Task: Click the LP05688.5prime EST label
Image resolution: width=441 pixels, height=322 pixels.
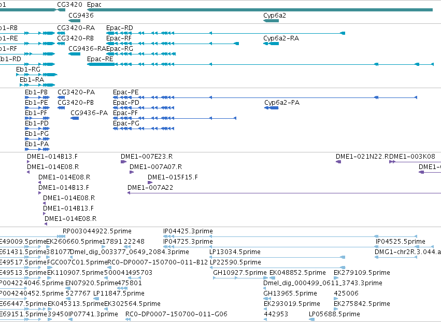Action: pyautogui.click(x=334, y=314)
